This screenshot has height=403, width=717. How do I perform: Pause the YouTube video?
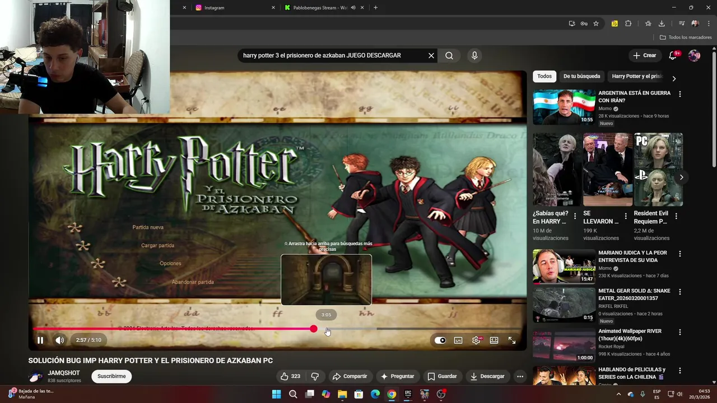point(40,340)
